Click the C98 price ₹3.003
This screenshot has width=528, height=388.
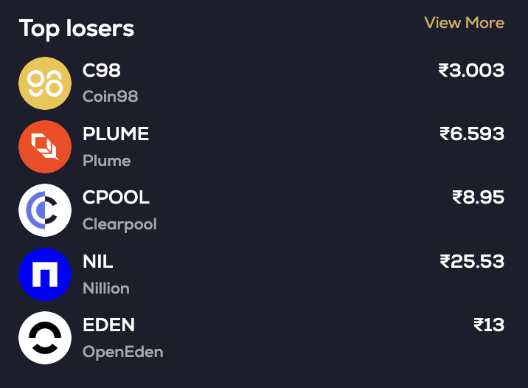tap(471, 71)
